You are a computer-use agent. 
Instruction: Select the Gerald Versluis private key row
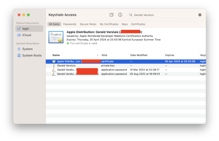pos(126,66)
